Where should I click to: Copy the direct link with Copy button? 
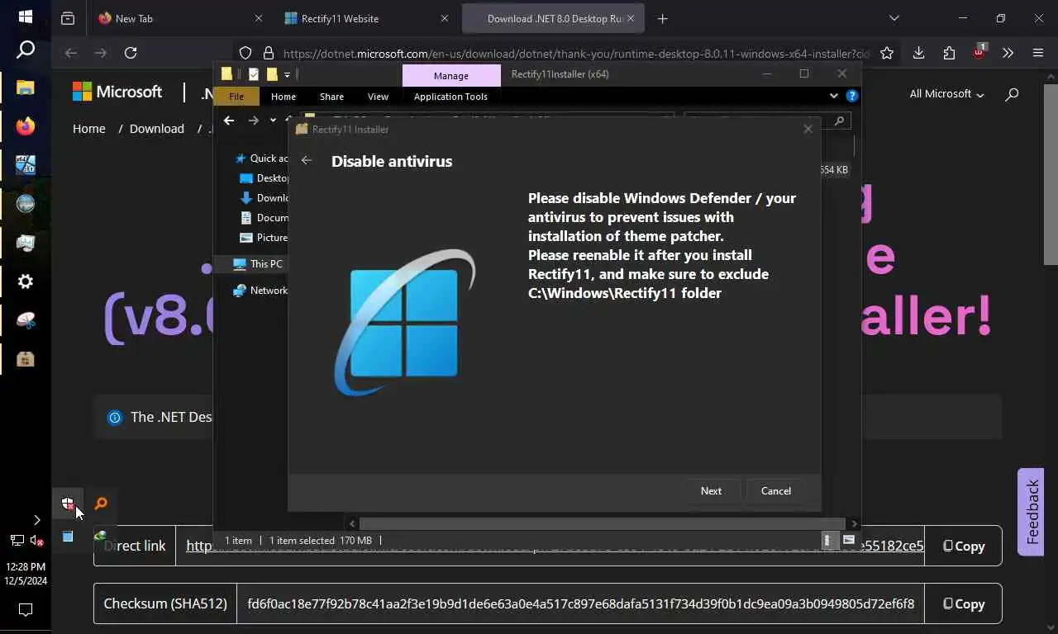pyautogui.click(x=963, y=546)
